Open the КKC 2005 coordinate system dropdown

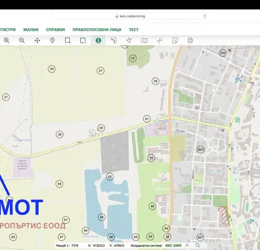point(177,246)
